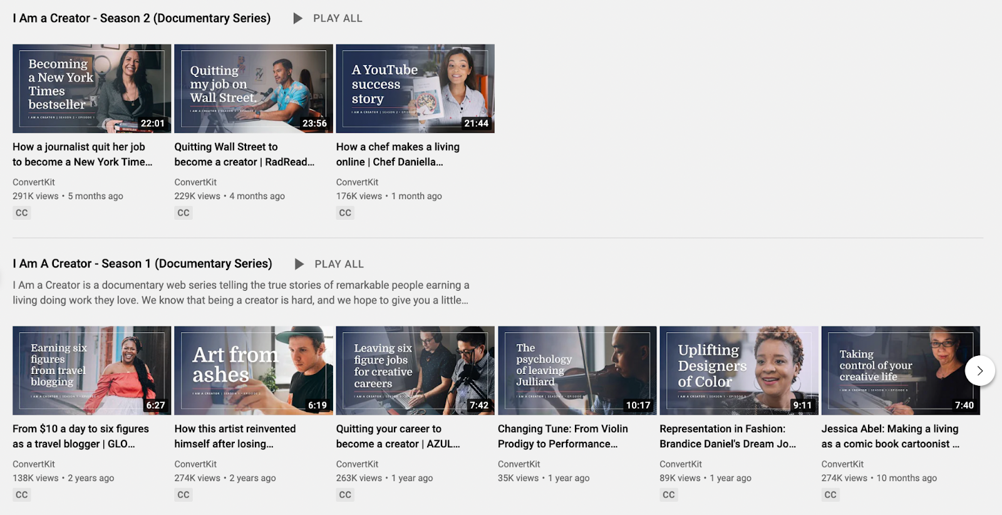Click CC badge under the travel blogger video
The width and height of the screenshot is (1002, 515).
[22, 495]
